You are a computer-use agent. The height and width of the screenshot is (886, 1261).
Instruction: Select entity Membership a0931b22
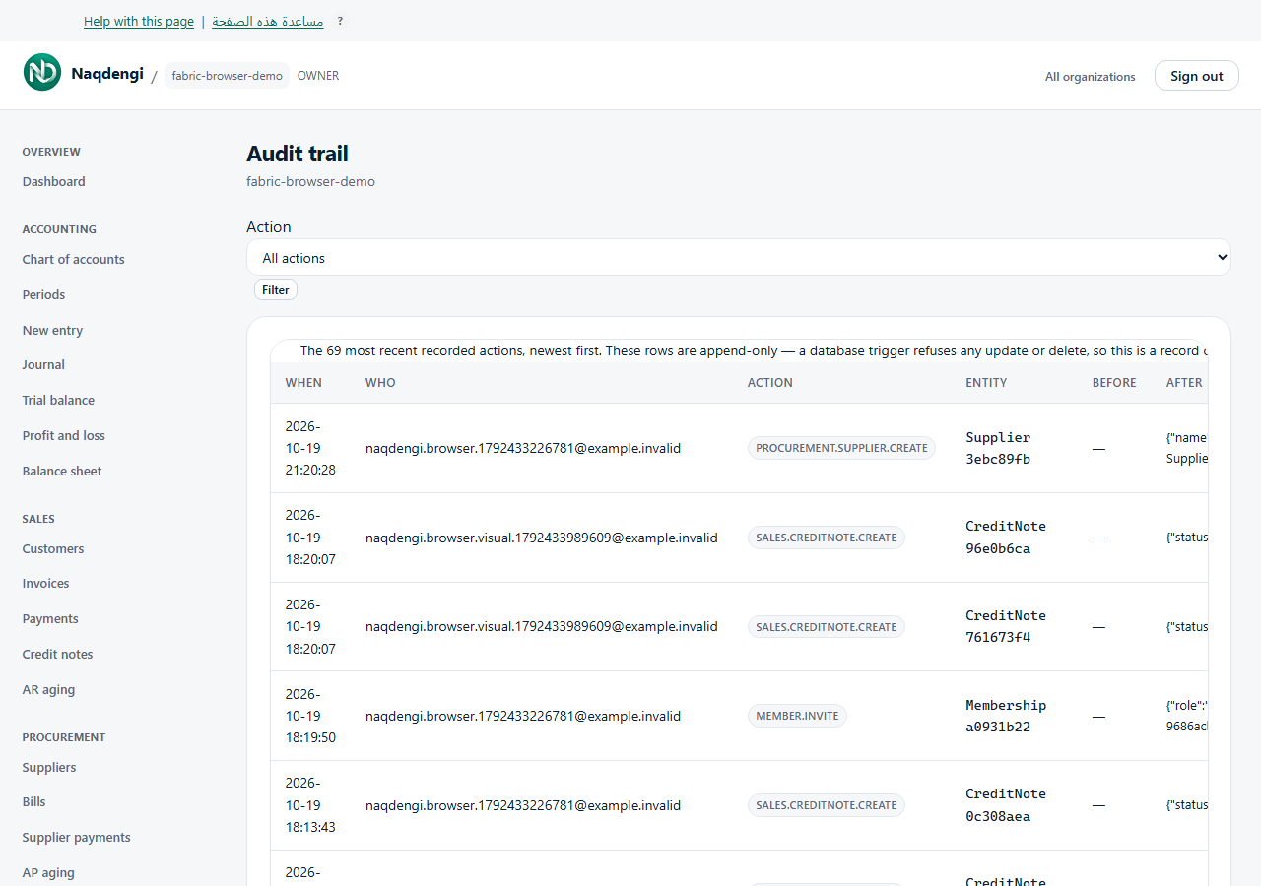pos(1006,716)
